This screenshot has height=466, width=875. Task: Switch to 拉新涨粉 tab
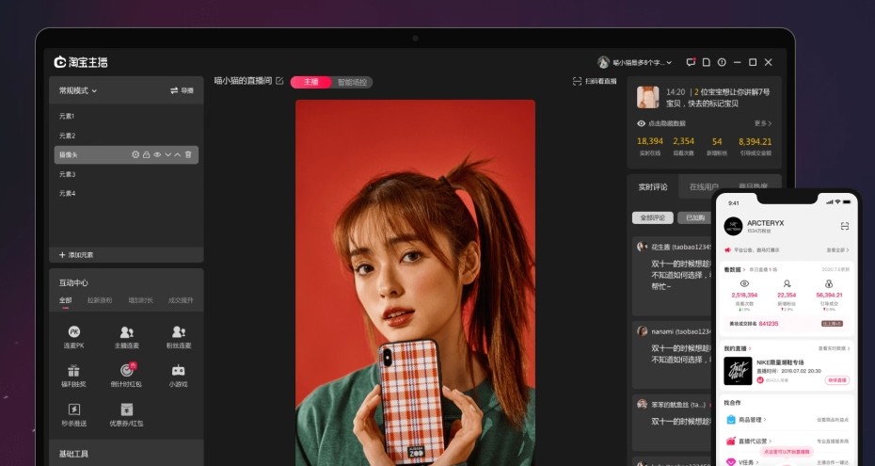100,300
